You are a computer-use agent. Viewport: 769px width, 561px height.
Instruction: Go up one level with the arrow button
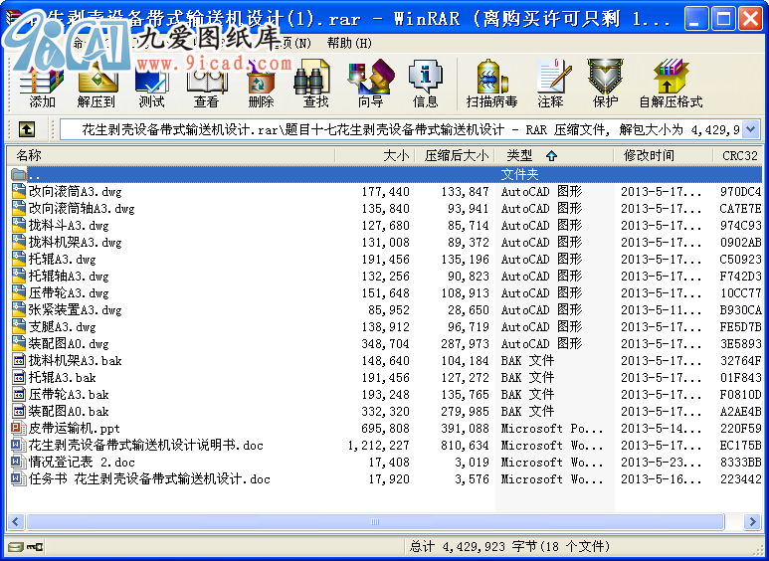pos(27,130)
